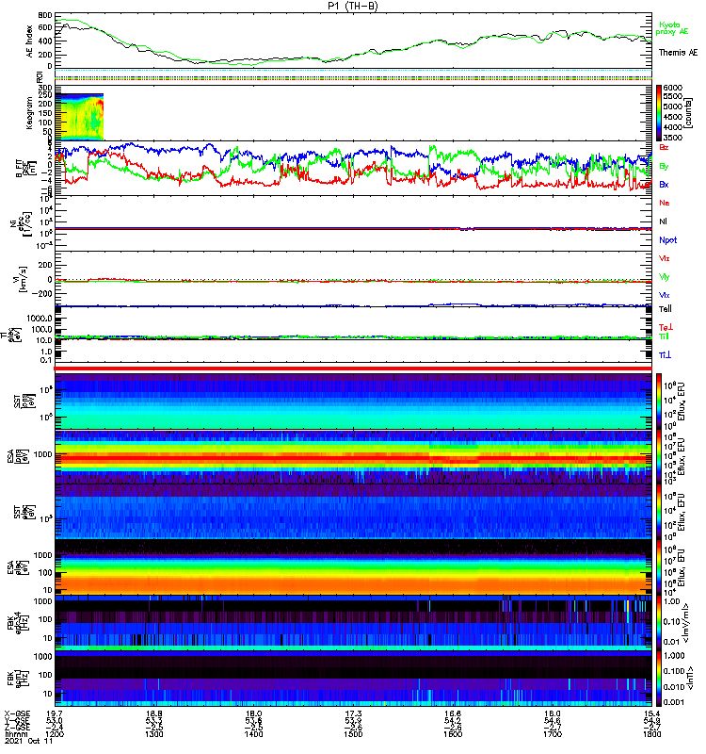Click the 1600 time tick label

(x=453, y=734)
